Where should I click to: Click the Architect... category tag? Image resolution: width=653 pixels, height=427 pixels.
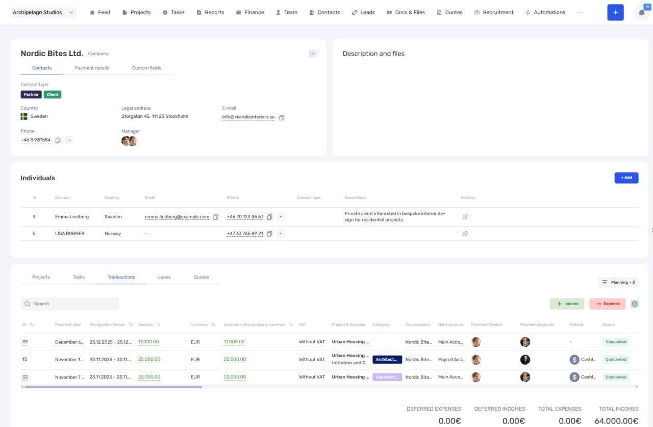point(387,360)
